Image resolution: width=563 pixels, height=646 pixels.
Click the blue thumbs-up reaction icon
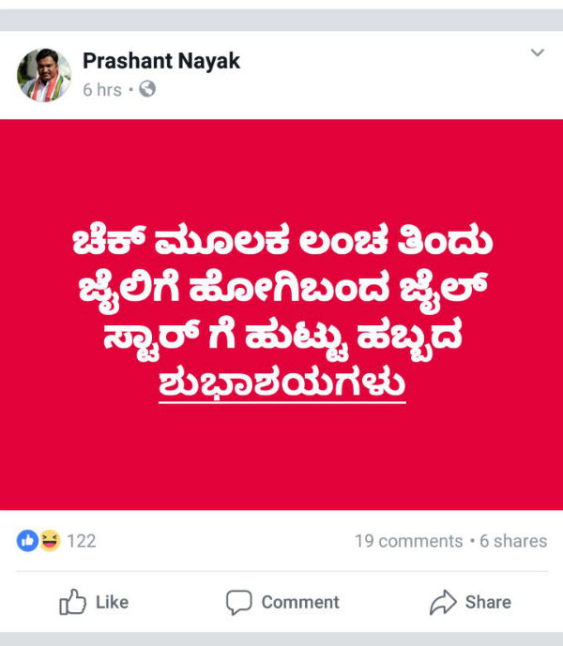click(27, 541)
